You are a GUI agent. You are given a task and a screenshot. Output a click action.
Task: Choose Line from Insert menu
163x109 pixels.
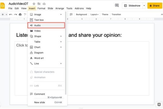tap(46, 63)
